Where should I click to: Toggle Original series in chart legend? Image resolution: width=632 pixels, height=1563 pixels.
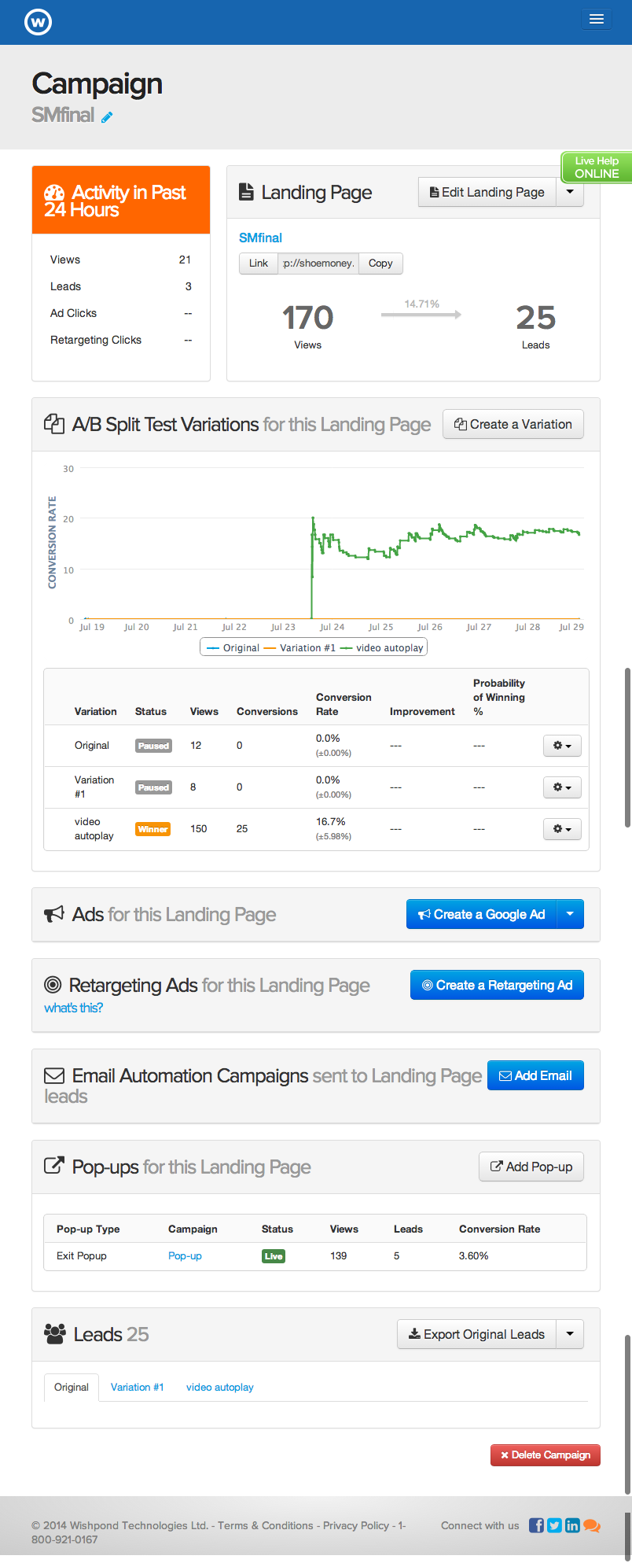point(233,647)
